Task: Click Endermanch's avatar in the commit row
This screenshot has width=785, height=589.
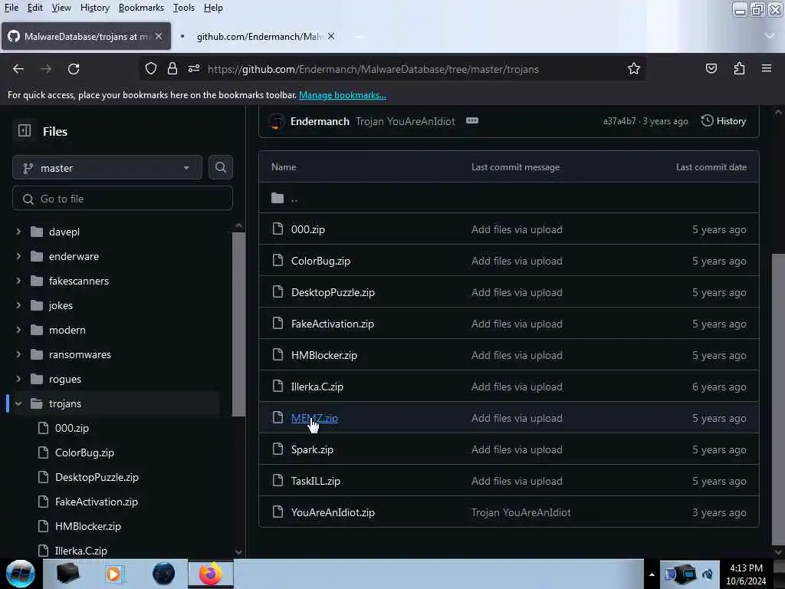Action: (276, 121)
